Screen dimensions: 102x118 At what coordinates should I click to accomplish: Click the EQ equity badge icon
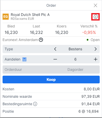point(6,17)
